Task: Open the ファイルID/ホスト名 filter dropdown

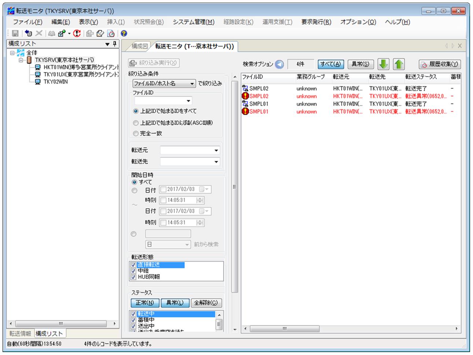Action: pos(192,84)
